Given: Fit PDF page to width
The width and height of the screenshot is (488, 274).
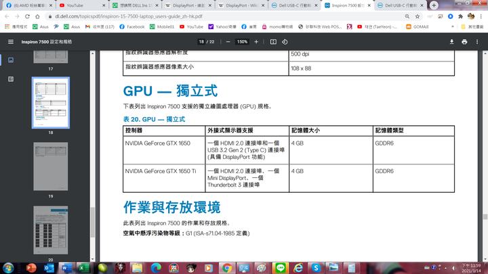Looking at the screenshot, I should (x=273, y=42).
